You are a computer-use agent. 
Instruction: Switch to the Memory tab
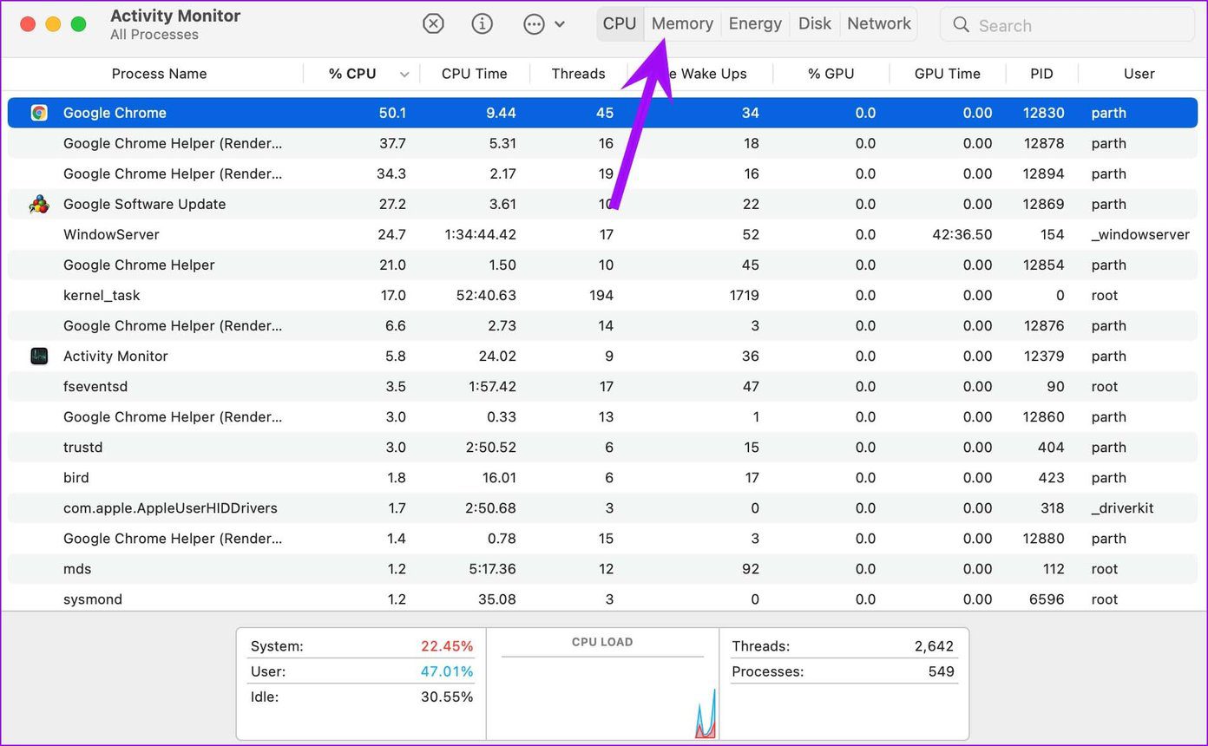682,23
